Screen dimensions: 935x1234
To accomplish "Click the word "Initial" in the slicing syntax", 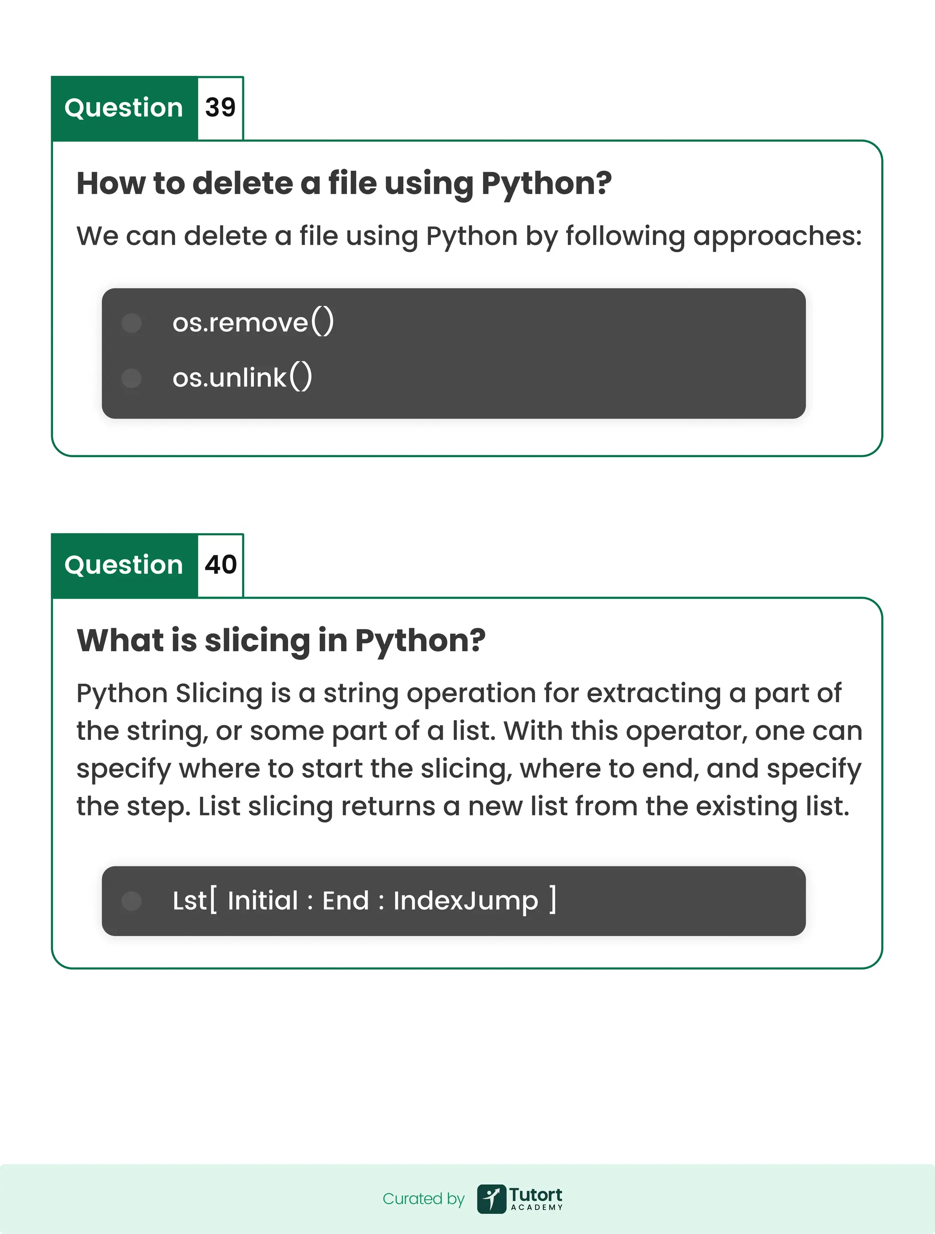I will (x=263, y=901).
